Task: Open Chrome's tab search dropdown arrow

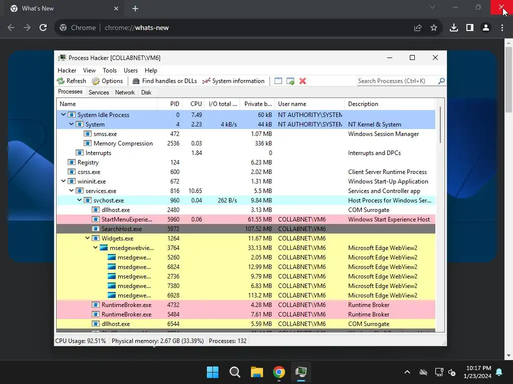Action: tap(432, 7)
